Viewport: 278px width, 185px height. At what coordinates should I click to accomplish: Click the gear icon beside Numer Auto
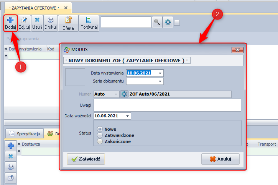124,94
